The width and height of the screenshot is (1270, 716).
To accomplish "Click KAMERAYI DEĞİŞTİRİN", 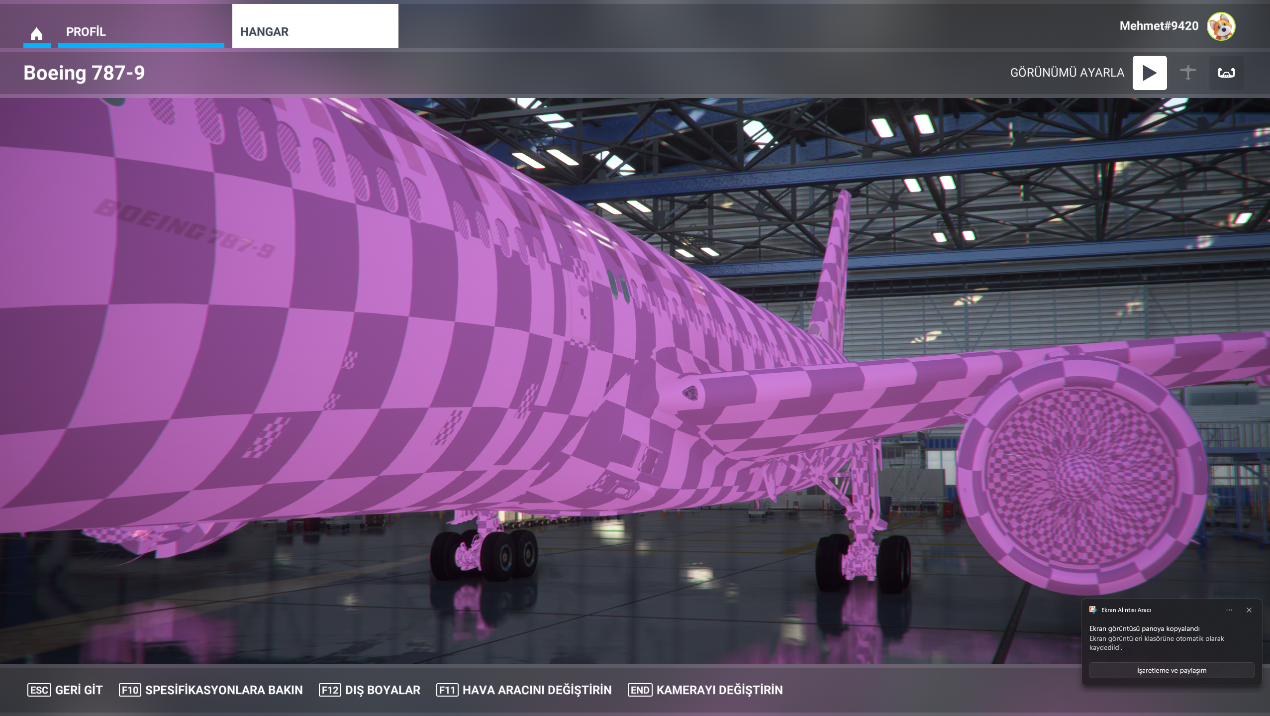I will click(x=705, y=690).
